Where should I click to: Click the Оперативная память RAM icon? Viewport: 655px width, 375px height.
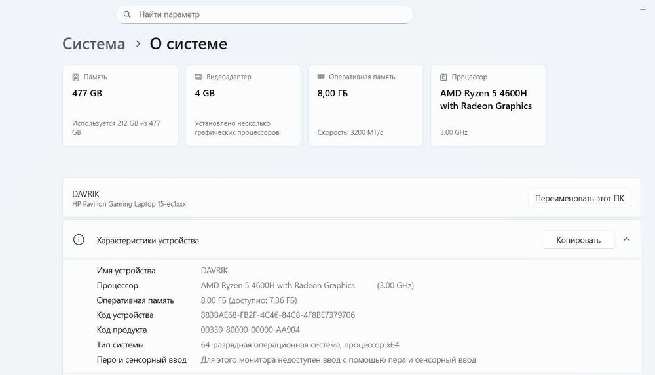pyautogui.click(x=321, y=77)
